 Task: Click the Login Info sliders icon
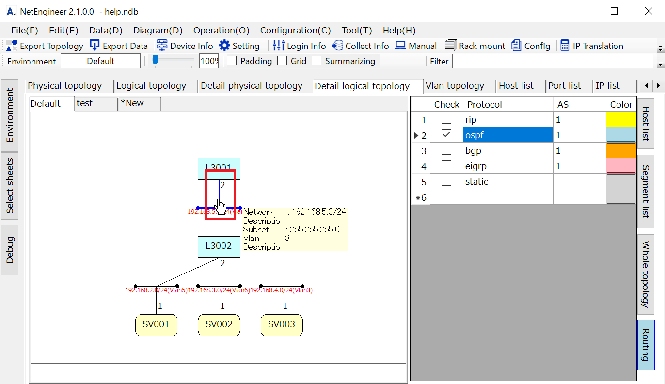click(x=278, y=46)
